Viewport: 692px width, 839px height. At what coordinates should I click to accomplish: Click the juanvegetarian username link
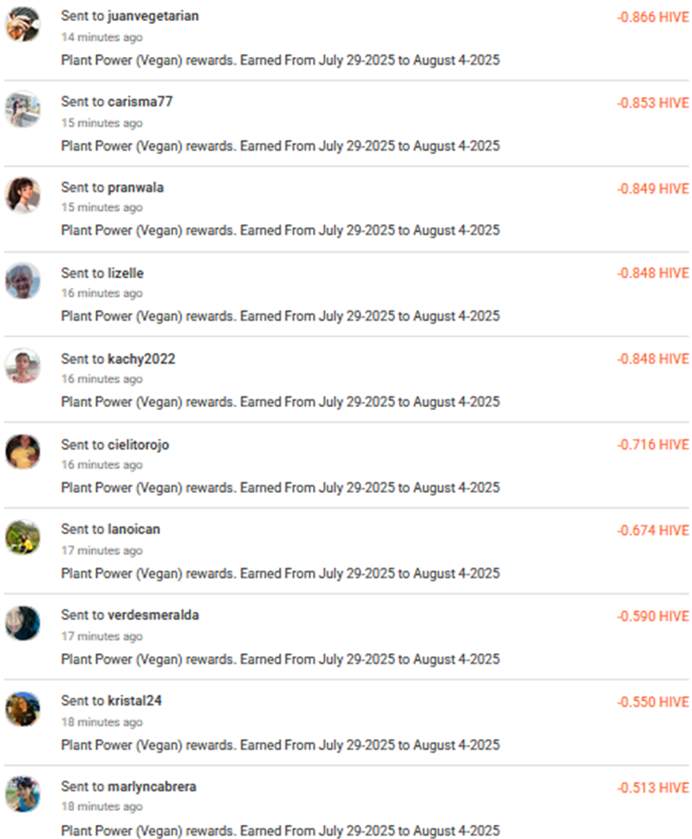(153, 16)
